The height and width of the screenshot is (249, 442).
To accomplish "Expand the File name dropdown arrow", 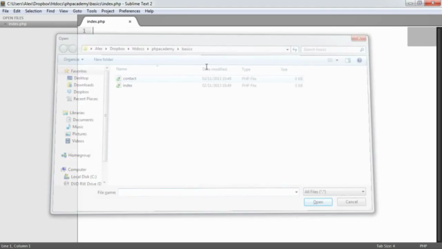I will click(x=296, y=192).
